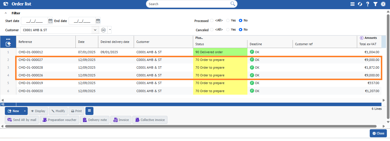
Task: Sort the grid by Reference column header
Action: 25,42
